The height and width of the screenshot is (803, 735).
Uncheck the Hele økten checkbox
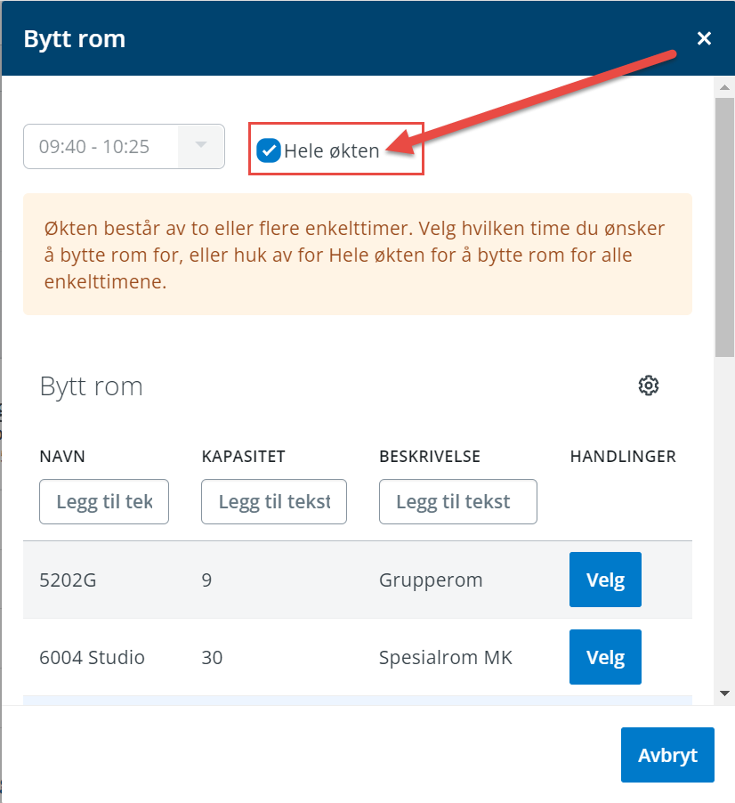[x=269, y=150]
